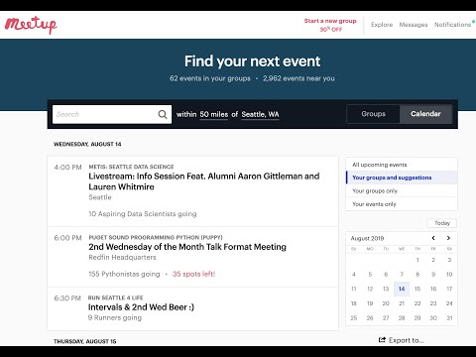476x357 pixels.
Task: Go to next month in calendar
Action: [448, 238]
